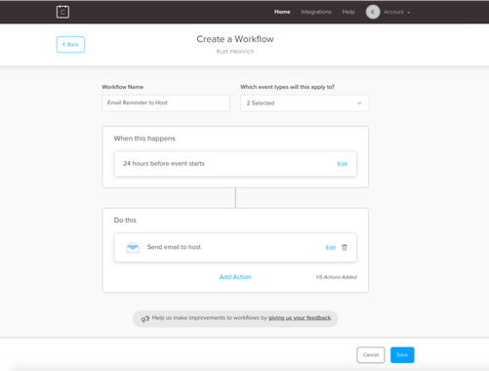This screenshot has width=489, height=371.
Task: Click the 'Send email to host' text
Action: [x=174, y=247]
